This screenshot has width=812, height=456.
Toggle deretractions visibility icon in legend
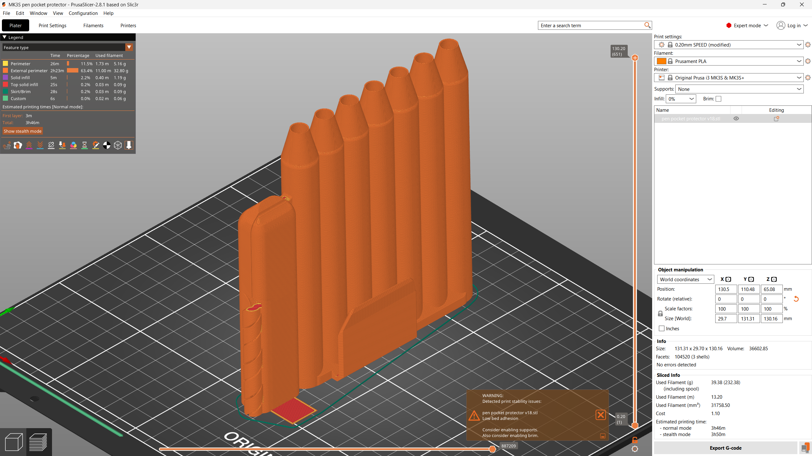tap(40, 145)
